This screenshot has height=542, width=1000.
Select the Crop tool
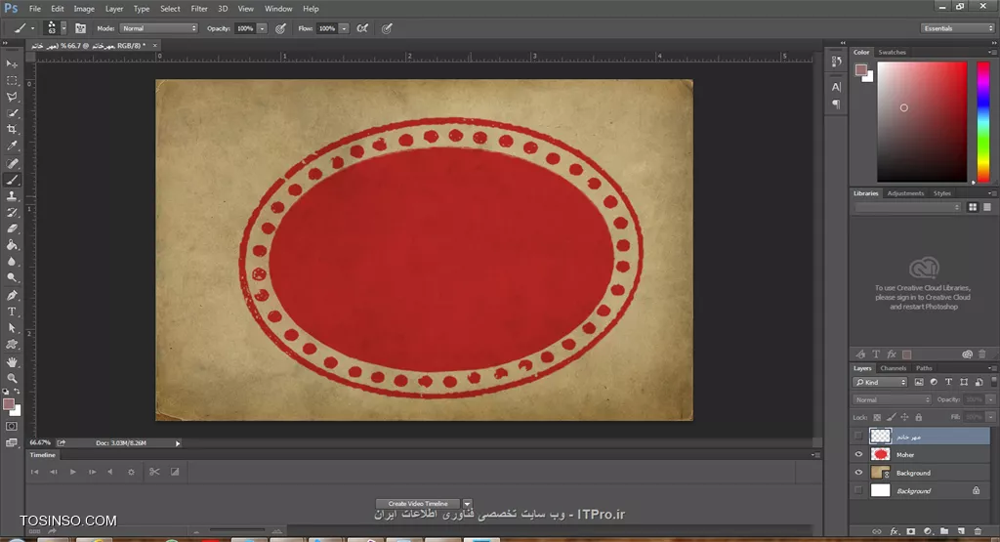pos(12,130)
